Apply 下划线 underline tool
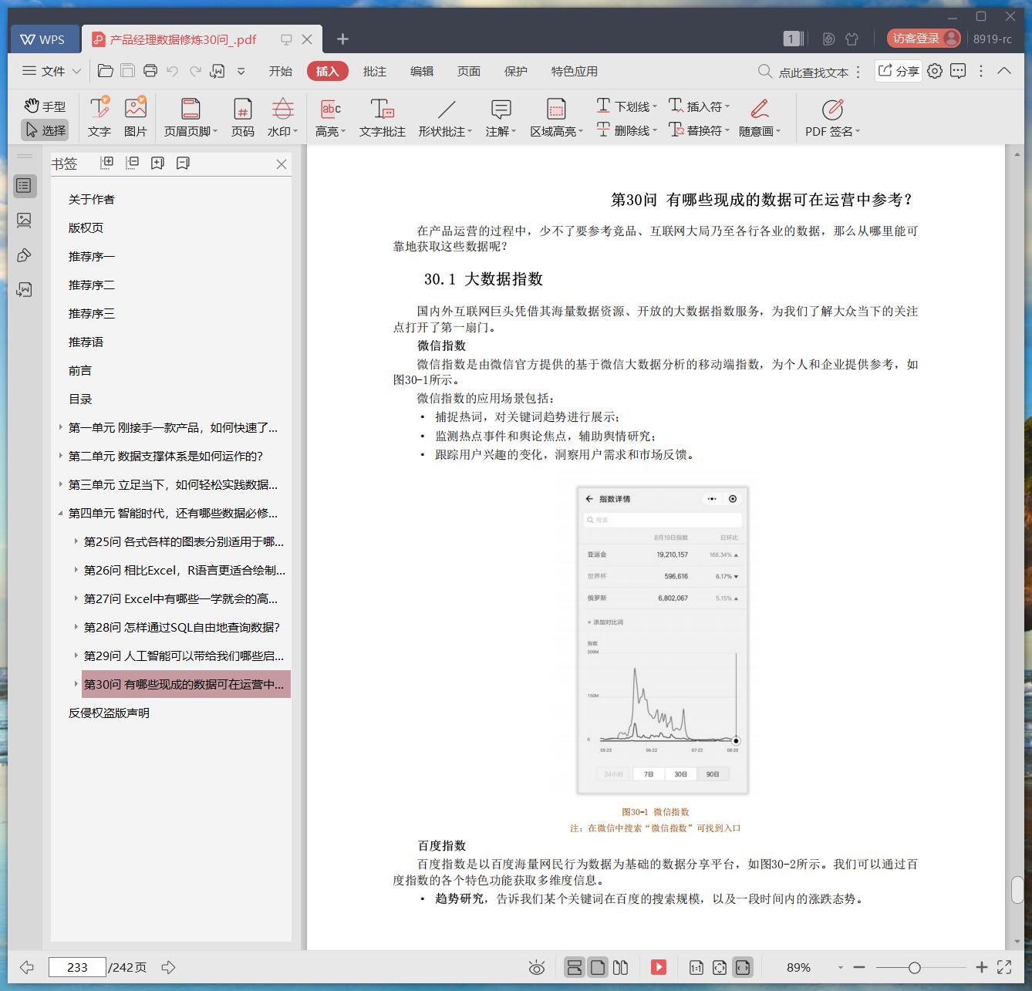 tap(626, 106)
